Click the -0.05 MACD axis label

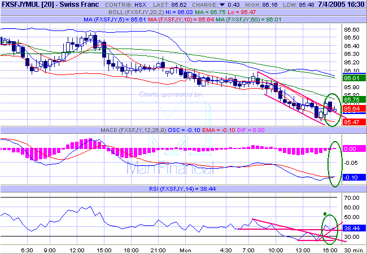click(352, 163)
